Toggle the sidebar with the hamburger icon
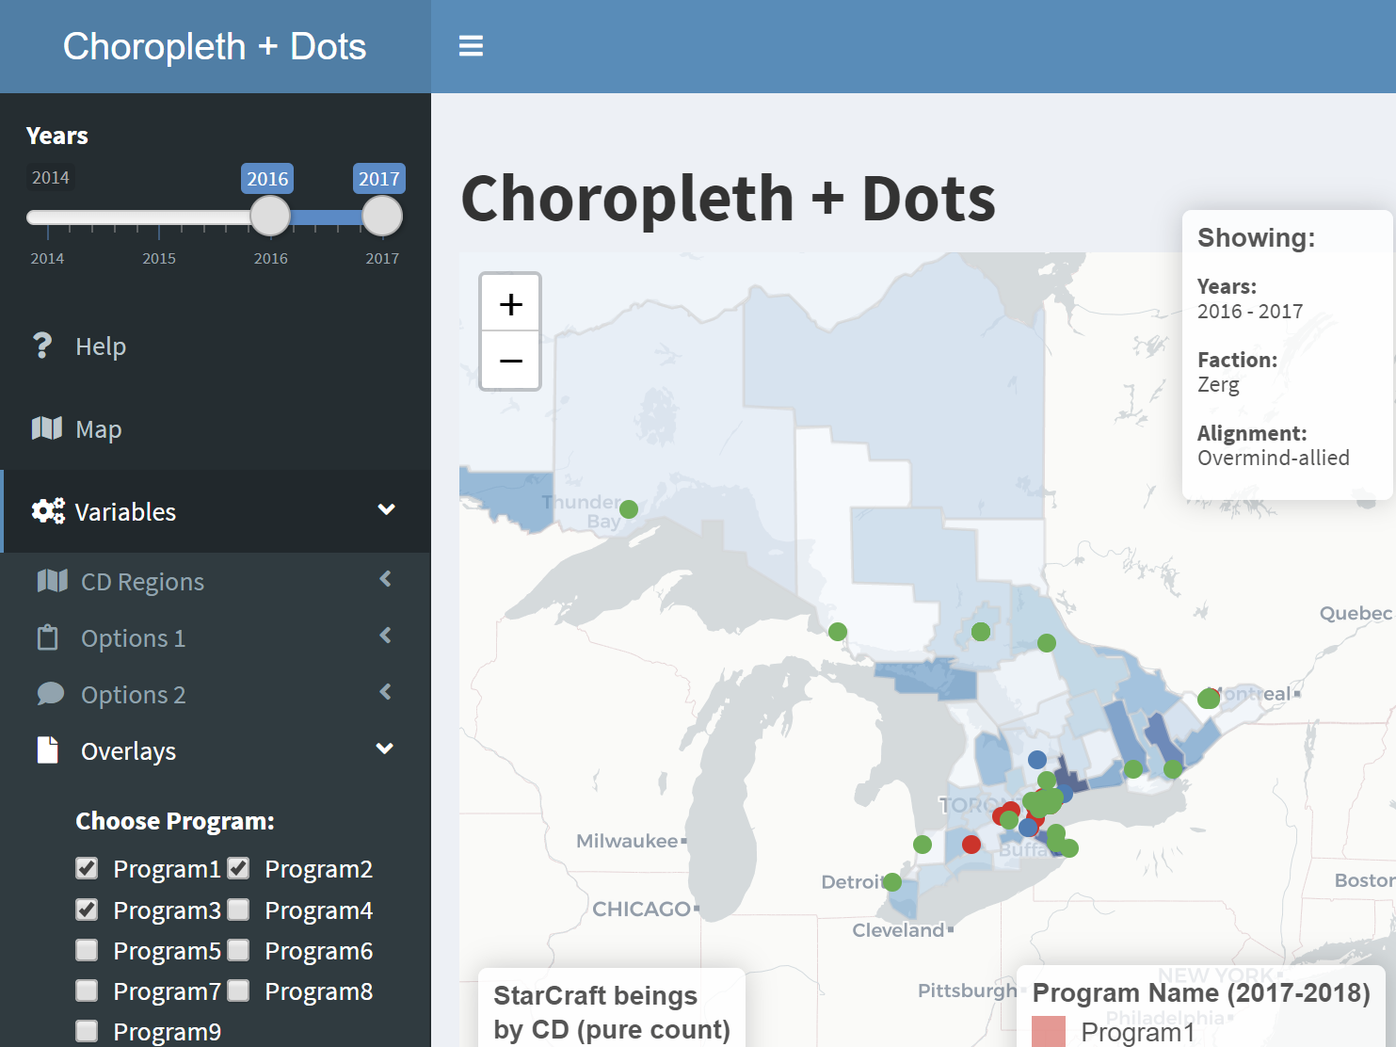Viewport: 1396px width, 1047px height. click(471, 46)
